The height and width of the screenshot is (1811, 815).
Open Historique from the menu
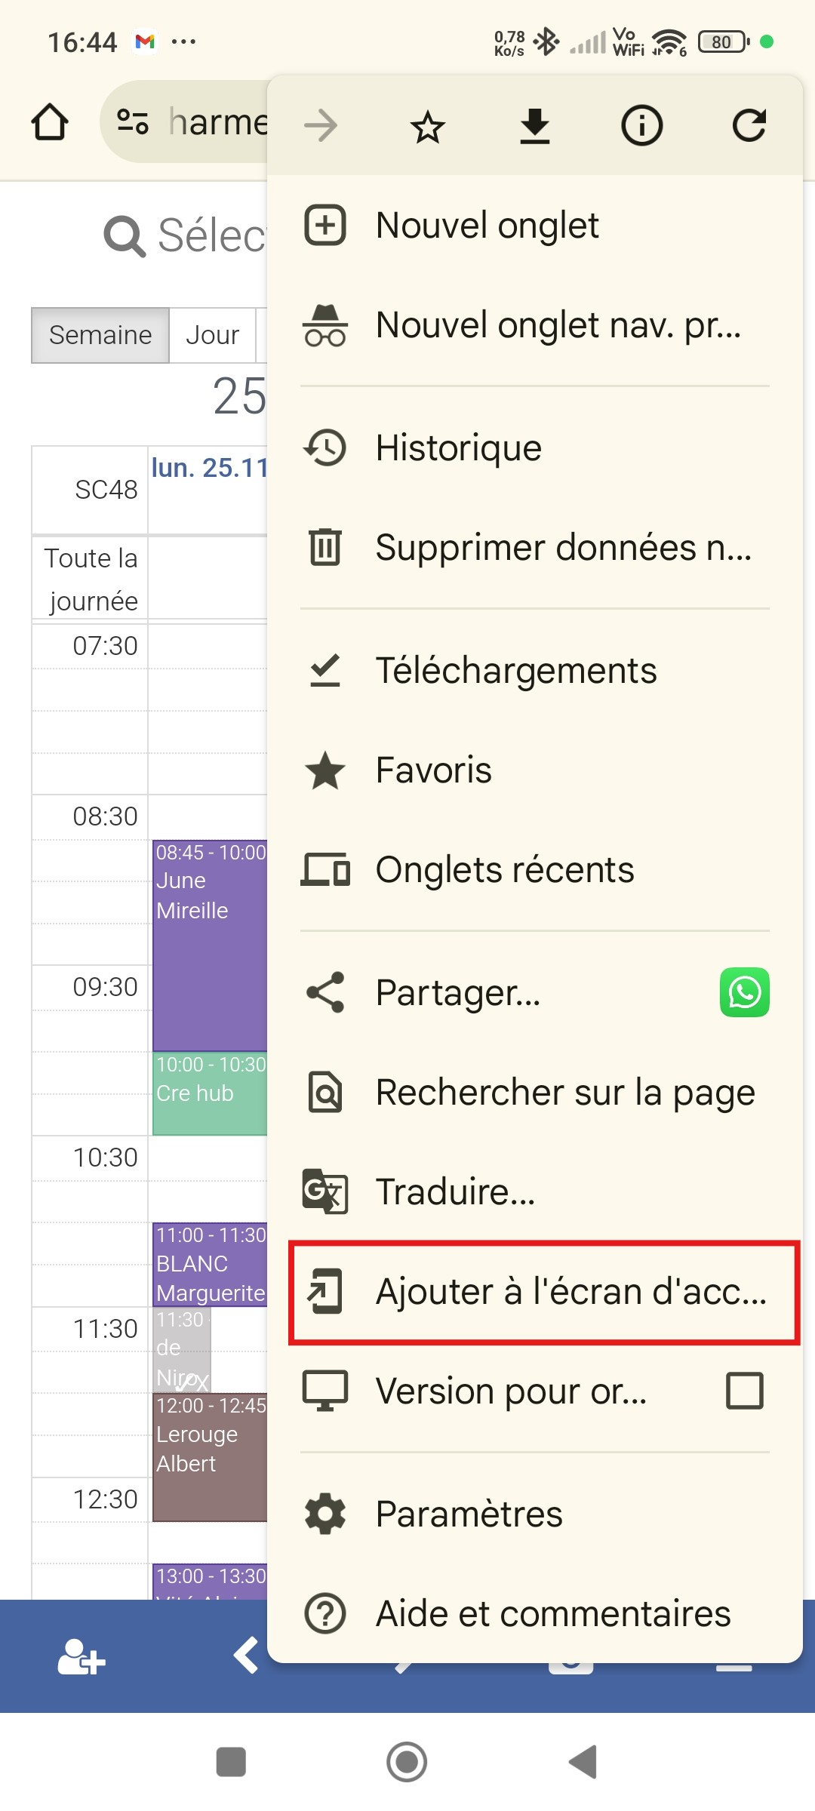pyautogui.click(x=534, y=448)
